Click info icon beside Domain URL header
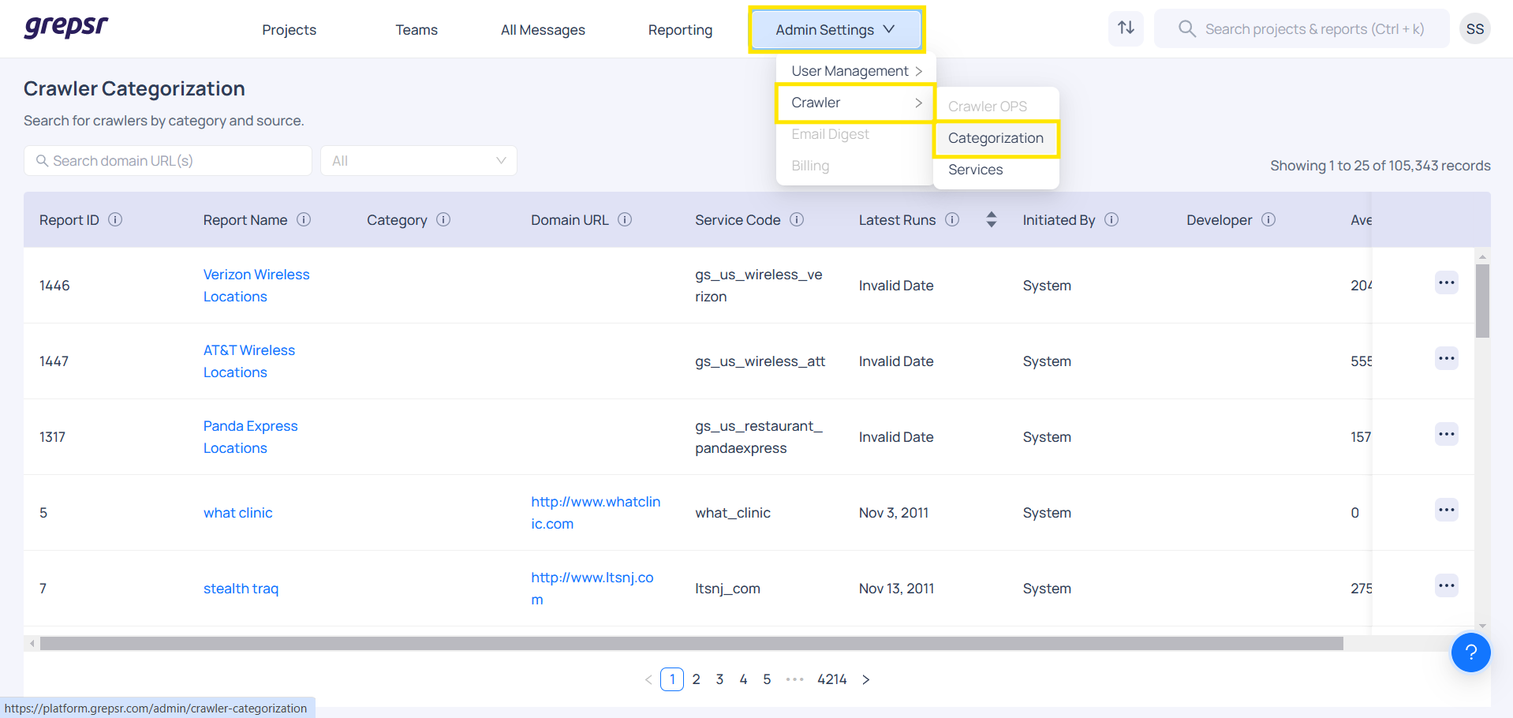Viewport: 1513px width, 718px height. (x=625, y=219)
